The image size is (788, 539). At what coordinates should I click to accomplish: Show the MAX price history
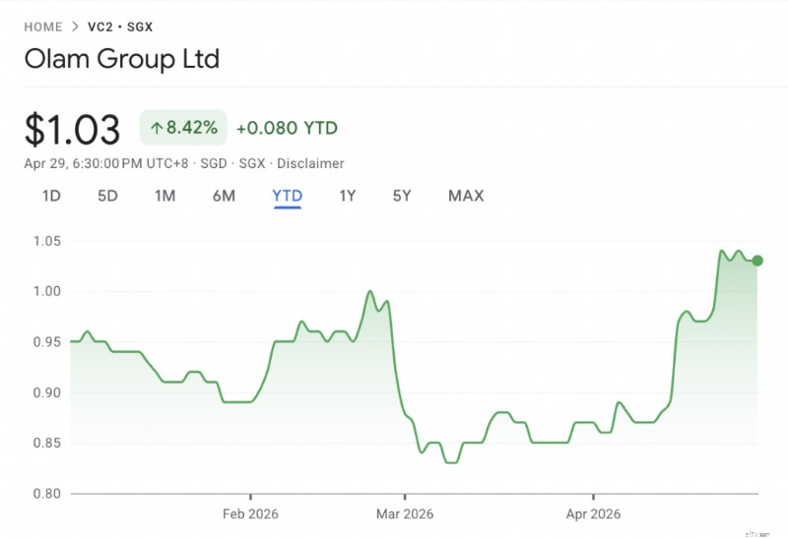(466, 196)
